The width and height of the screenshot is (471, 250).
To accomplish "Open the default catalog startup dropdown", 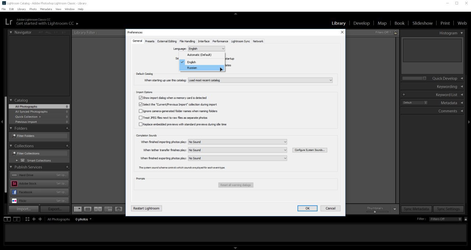I will [x=260, y=80].
